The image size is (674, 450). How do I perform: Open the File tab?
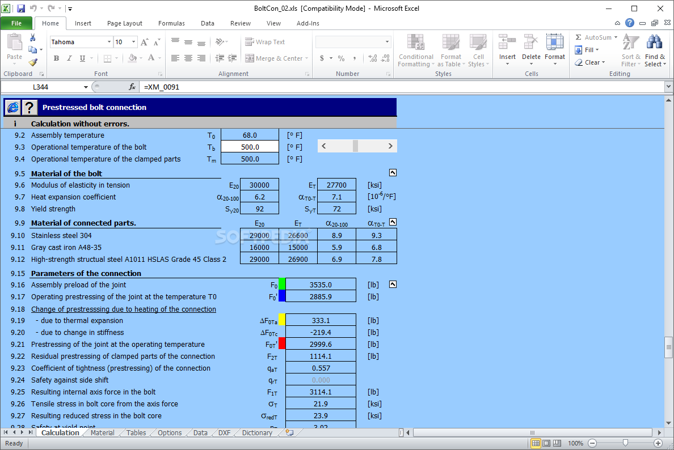16,23
